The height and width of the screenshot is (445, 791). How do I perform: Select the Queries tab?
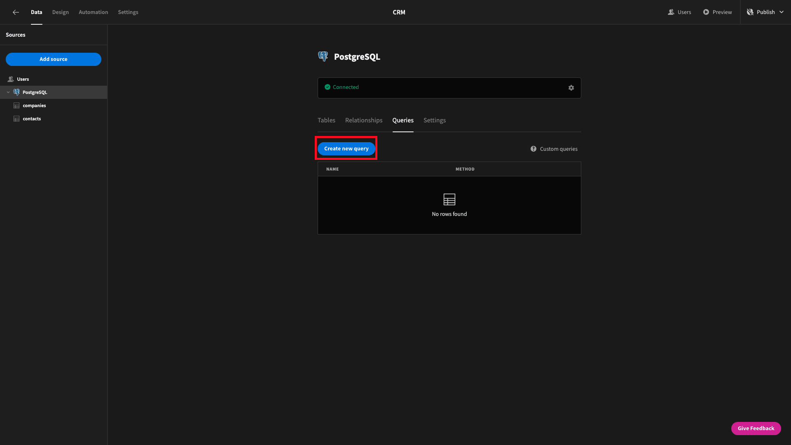[403, 120]
